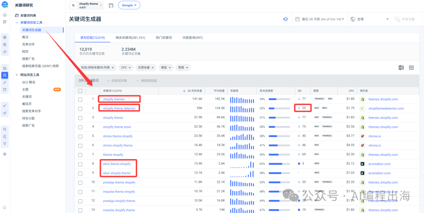Switch to 问题查询(997) tab
Screen dimensions: 424x213
pyautogui.click(x=192, y=38)
